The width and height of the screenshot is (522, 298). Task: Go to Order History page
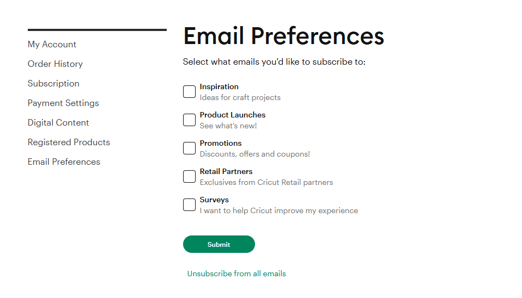click(x=55, y=64)
